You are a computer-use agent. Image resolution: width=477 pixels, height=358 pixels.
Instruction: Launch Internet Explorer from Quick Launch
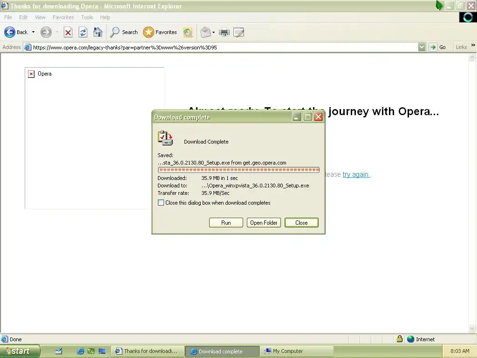pos(80,351)
